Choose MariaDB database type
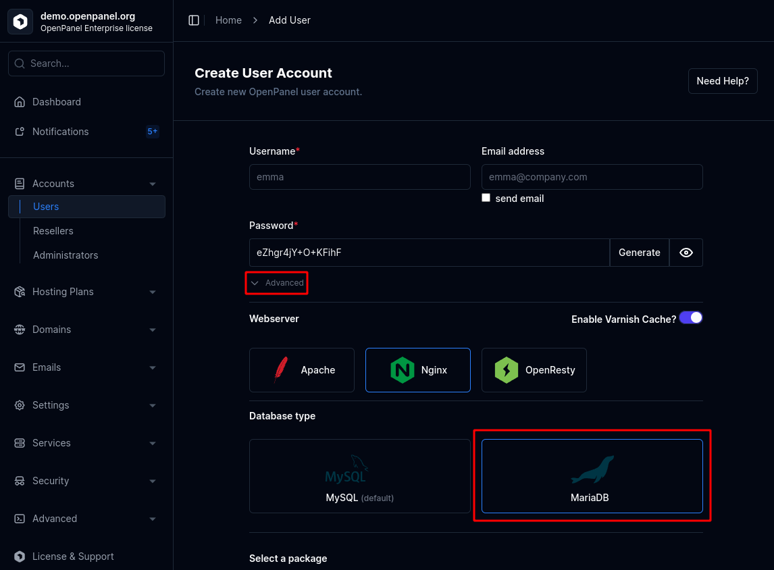 point(592,476)
